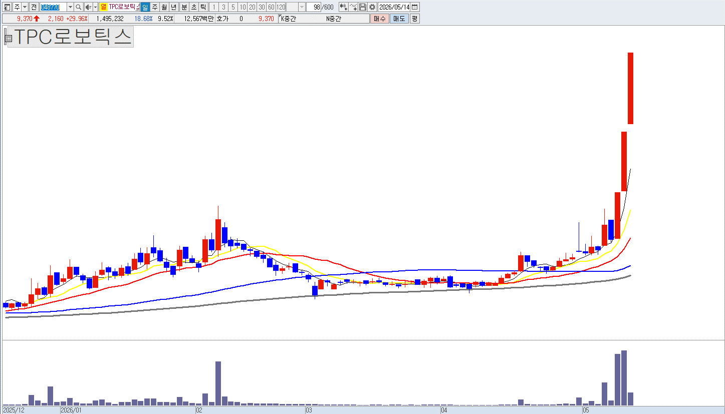Switch to the 초 second chart period
The width and height of the screenshot is (725, 414).
point(193,7)
